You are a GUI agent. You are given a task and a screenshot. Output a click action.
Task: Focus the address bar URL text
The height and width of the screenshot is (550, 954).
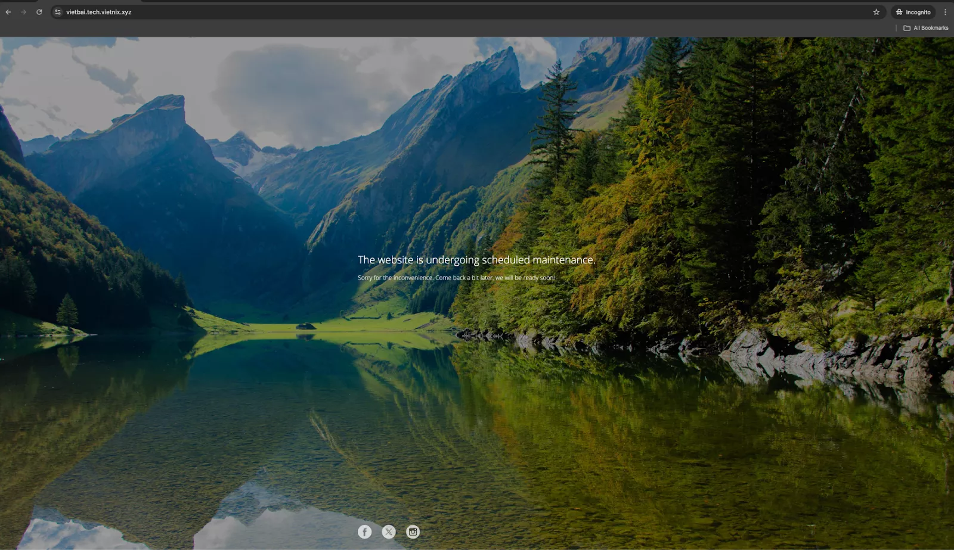pyautogui.click(x=99, y=12)
